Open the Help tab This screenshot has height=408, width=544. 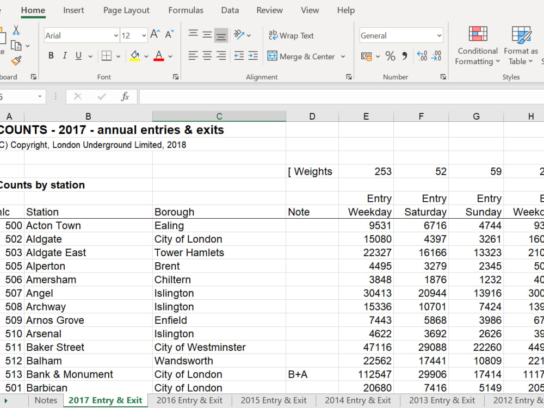coord(346,10)
